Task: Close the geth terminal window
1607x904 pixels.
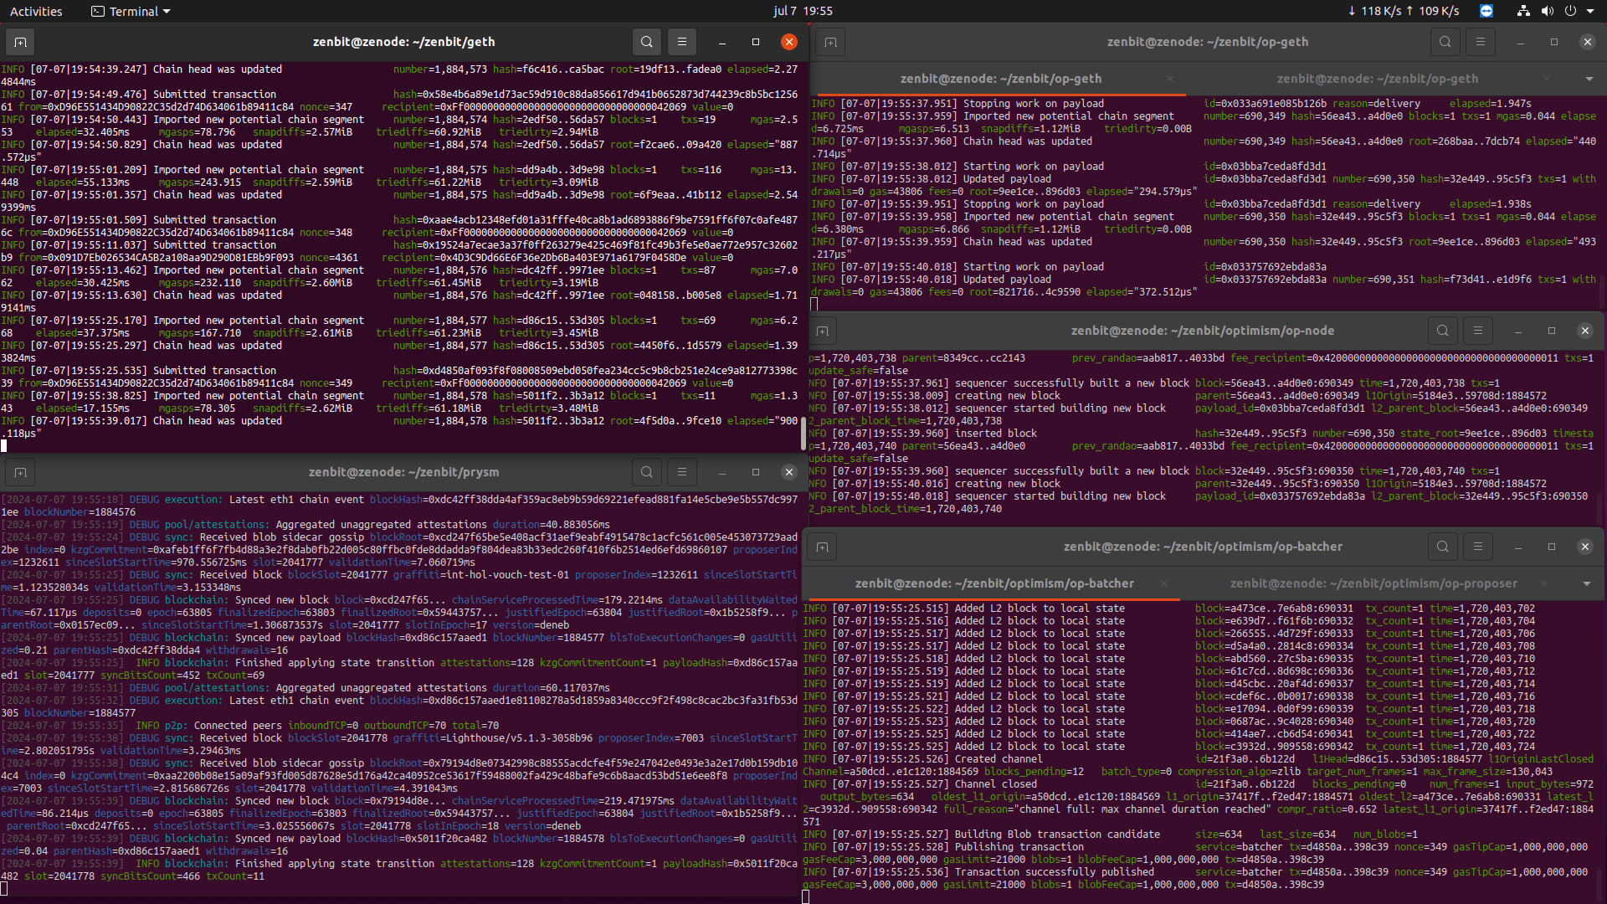Action: click(x=789, y=42)
